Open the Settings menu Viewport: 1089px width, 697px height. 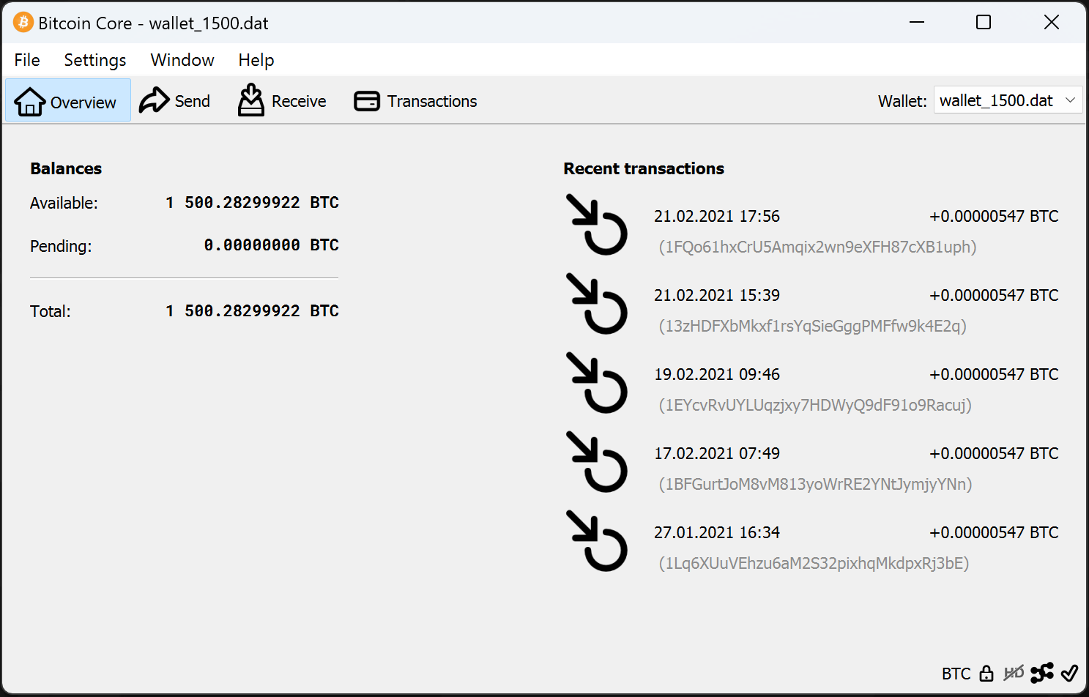95,60
